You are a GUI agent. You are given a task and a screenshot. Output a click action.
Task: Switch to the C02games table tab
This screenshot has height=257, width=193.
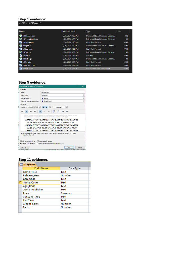click(x=28, y=164)
